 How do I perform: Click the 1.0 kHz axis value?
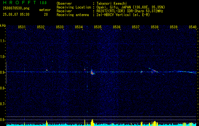3,57
